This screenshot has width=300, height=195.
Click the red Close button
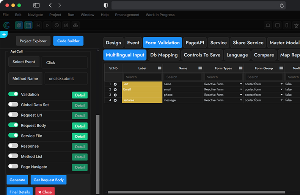[45, 192]
